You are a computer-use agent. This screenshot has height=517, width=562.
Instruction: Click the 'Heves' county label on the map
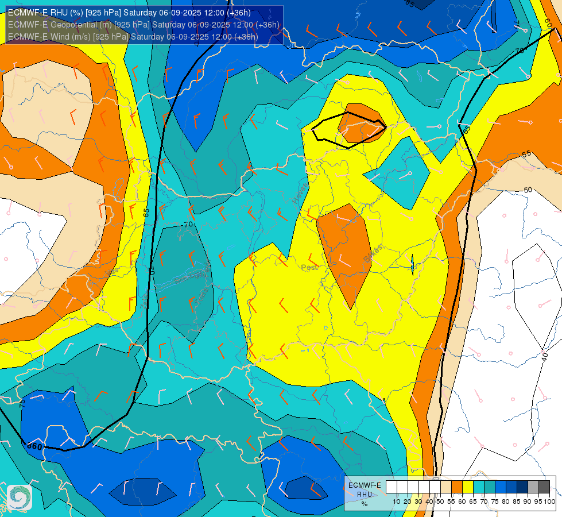tap(300, 193)
